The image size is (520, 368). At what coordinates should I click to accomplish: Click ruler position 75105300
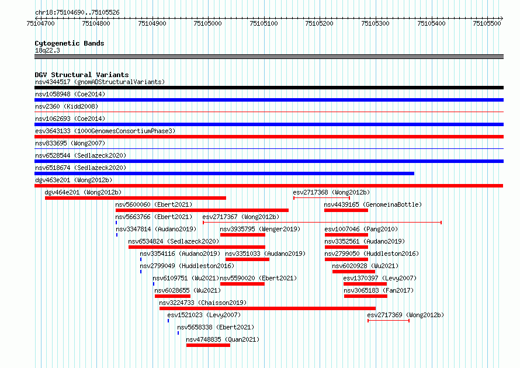[x=376, y=23]
